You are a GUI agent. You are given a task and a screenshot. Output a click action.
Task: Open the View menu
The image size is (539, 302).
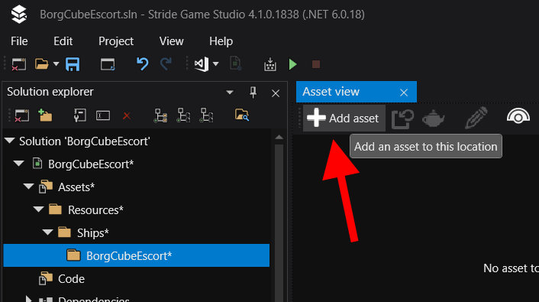pos(171,41)
